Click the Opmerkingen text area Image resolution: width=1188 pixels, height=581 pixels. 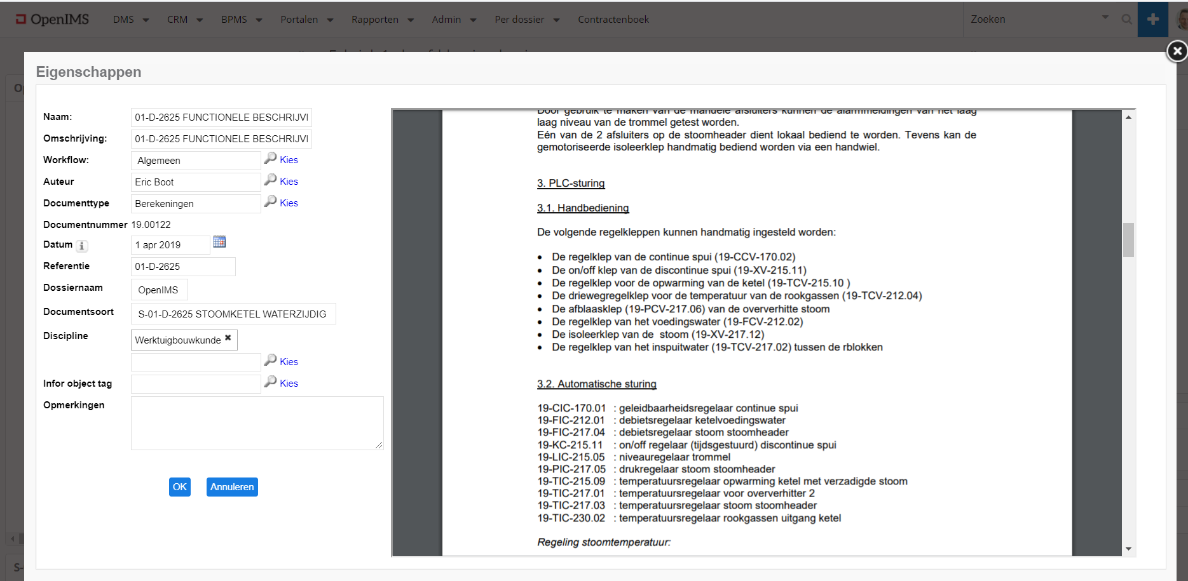[x=257, y=423]
